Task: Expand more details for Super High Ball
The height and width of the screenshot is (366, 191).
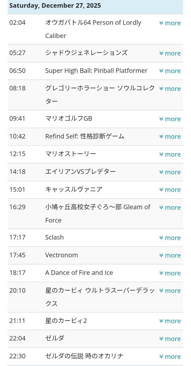Action: pyautogui.click(x=170, y=71)
